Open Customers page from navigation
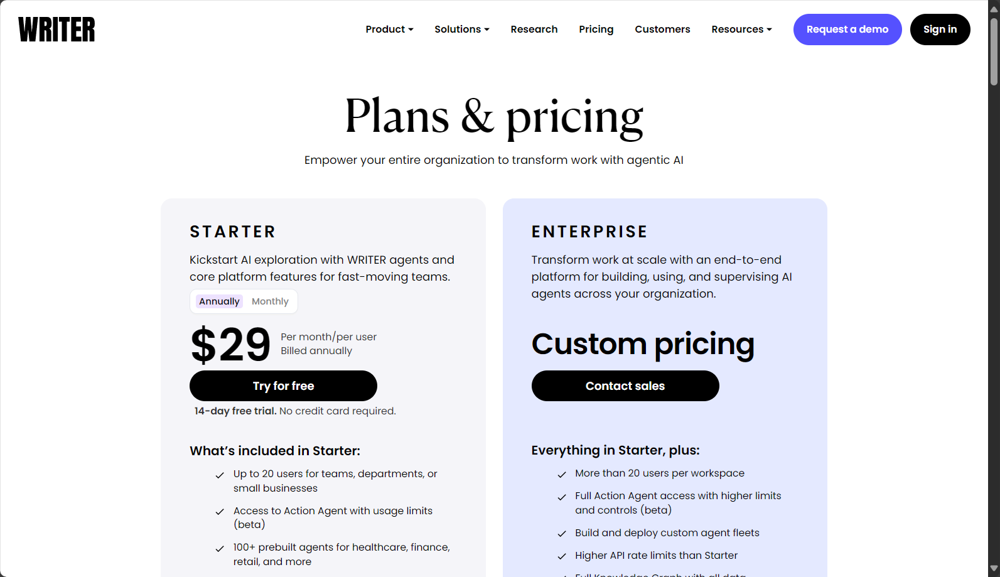 [x=662, y=30]
